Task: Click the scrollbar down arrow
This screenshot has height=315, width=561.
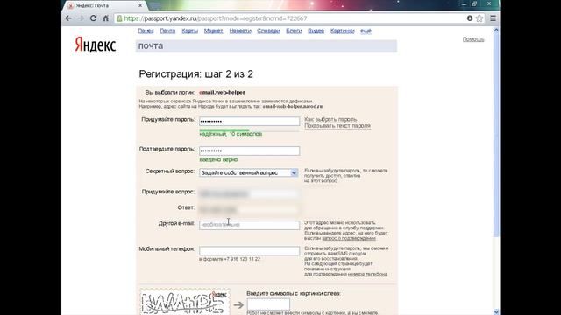Action: coord(496,311)
